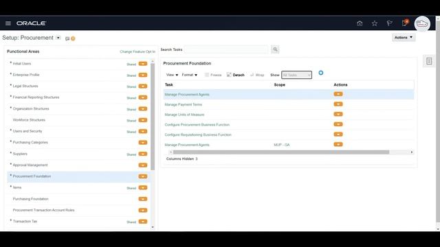Open orange actions button for Organization Structures
The image size is (440, 247).
tap(143, 108)
